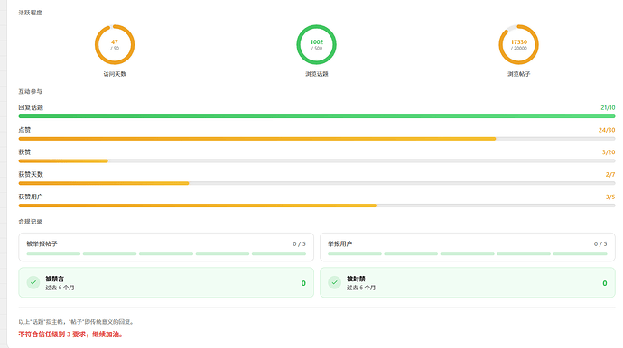Click the 24/30 value for 点赞
Viewport: 623px width, 348px height.
pyautogui.click(x=607, y=130)
